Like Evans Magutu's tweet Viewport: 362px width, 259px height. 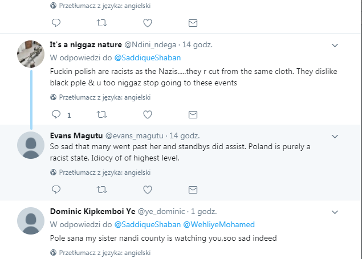click(147, 189)
